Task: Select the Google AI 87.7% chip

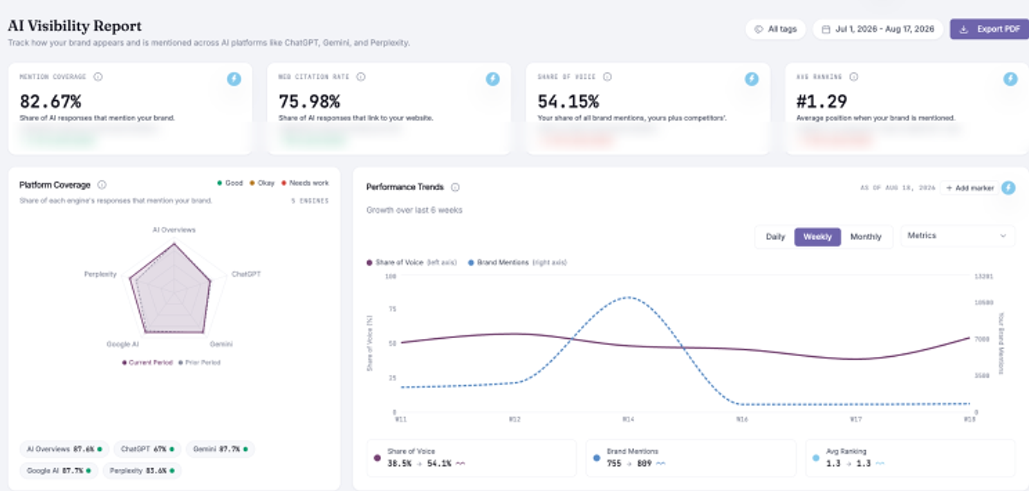Action: click(58, 471)
